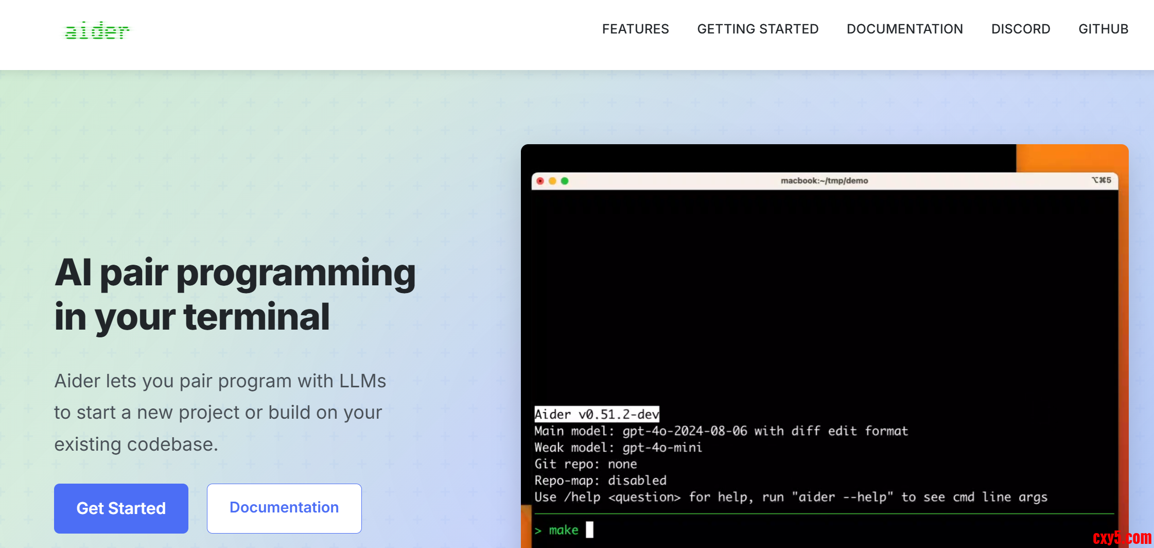Viewport: 1154px width, 548px height.
Task: Click the Aider lets you pair program paragraph
Action: 220,413
